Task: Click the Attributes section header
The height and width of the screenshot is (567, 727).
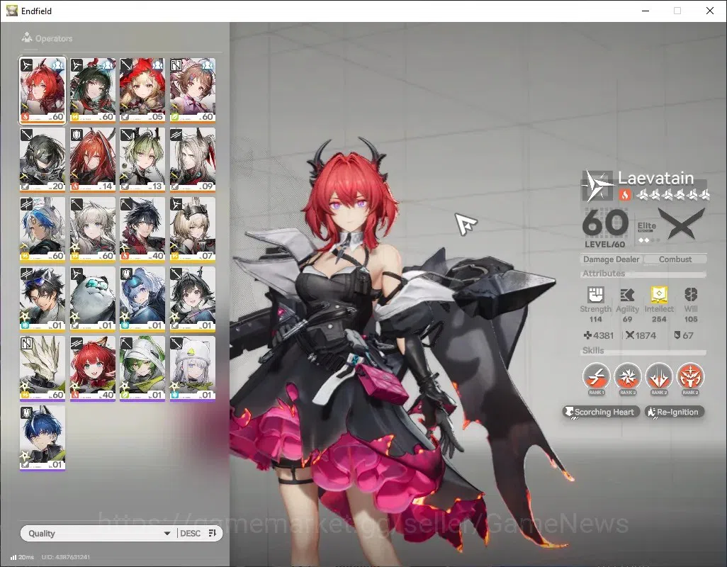Action: pyautogui.click(x=604, y=274)
